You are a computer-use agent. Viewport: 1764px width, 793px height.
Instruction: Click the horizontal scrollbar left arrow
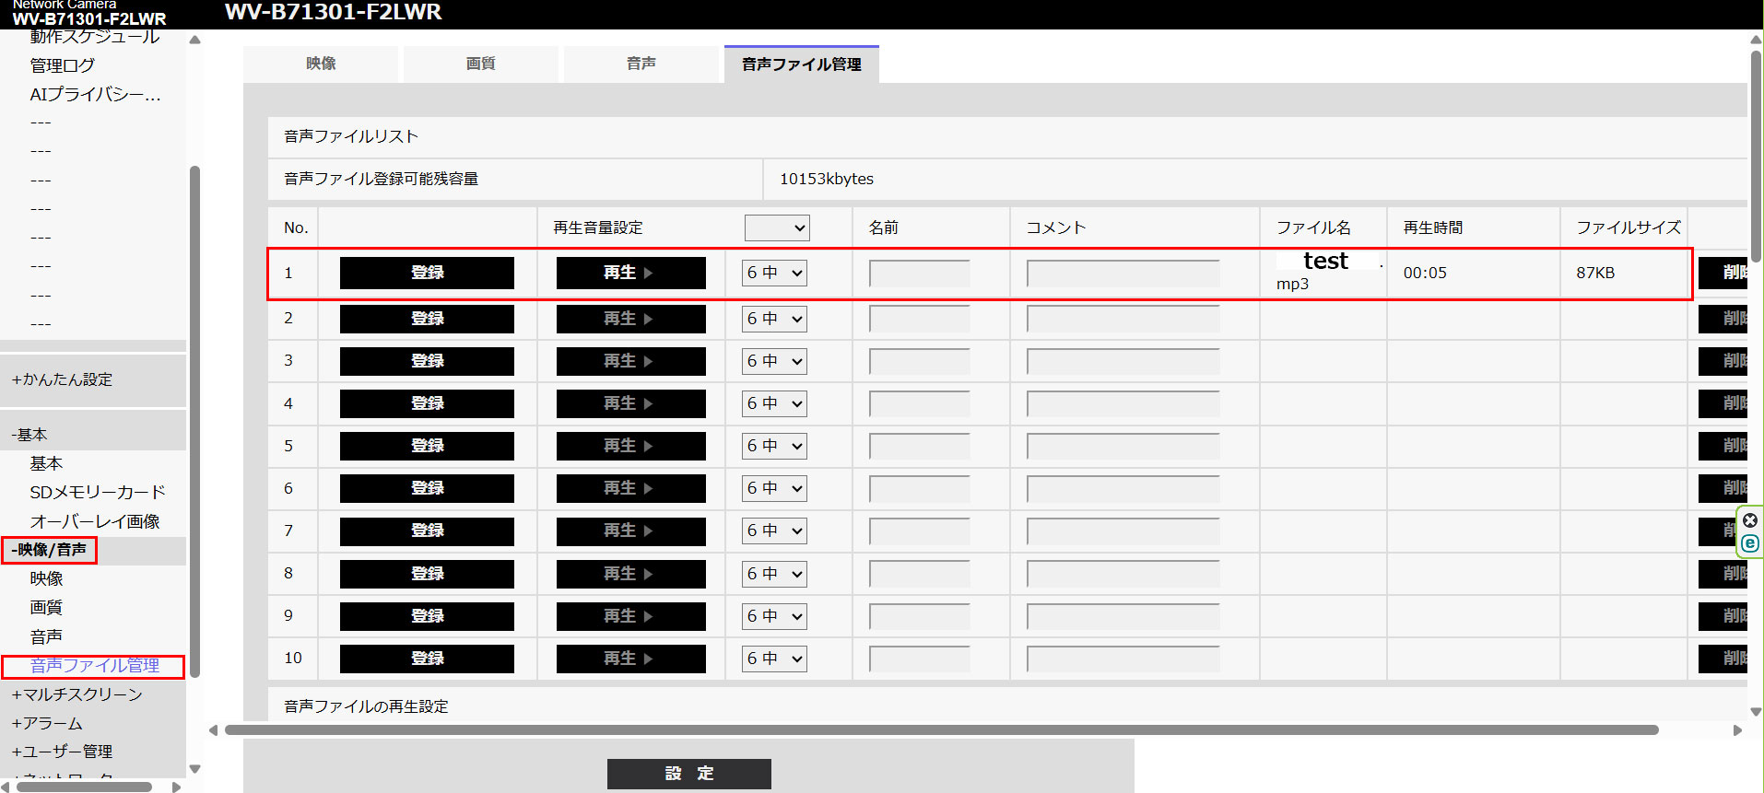click(x=214, y=730)
